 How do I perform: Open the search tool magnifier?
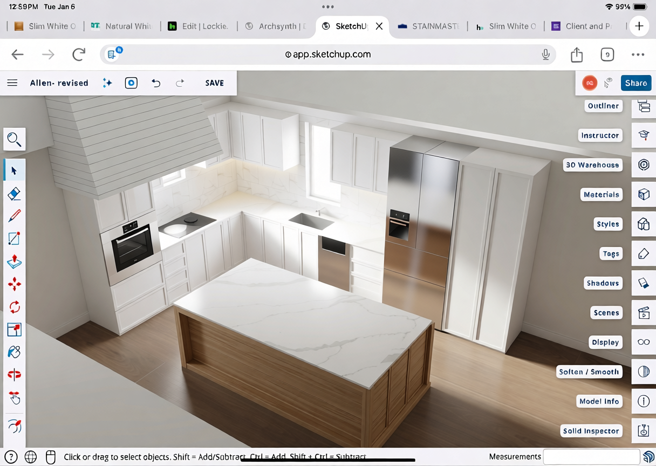tap(14, 140)
